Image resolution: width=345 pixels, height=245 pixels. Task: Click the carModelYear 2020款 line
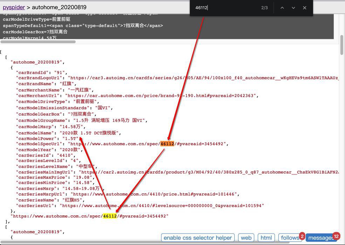[x=49, y=150]
